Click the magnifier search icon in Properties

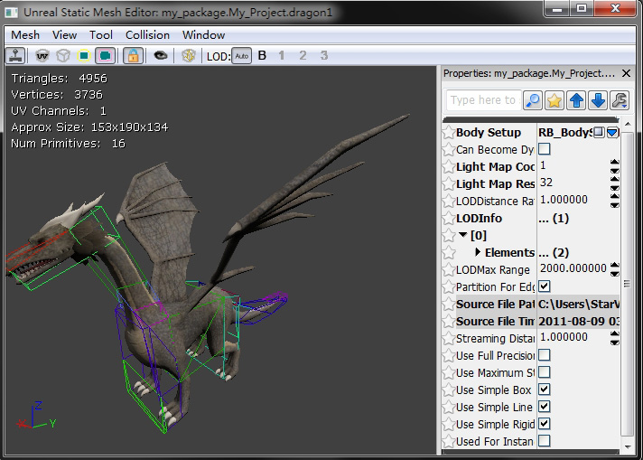[x=533, y=100]
